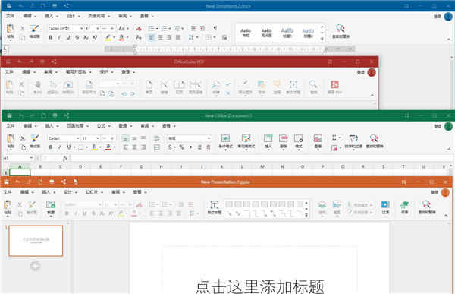Show paragraph marks in the document editor
Image resolution: width=455 pixels, height=294 pixels.
pyautogui.click(x=215, y=28)
